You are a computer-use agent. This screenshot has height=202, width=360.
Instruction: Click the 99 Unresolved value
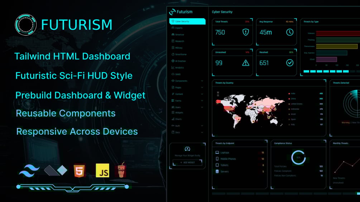pyautogui.click(x=219, y=63)
